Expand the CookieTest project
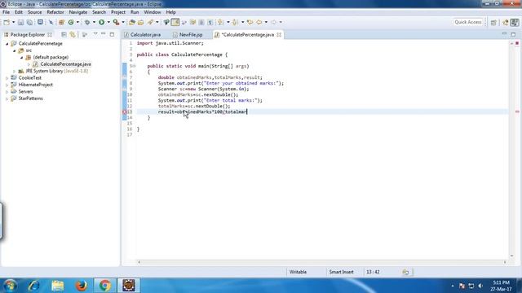Screen dimensions: 522x293 click(7, 78)
